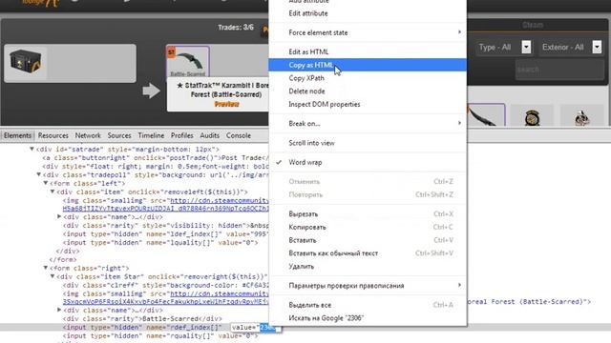Choose Вставить in context menu

(368, 240)
